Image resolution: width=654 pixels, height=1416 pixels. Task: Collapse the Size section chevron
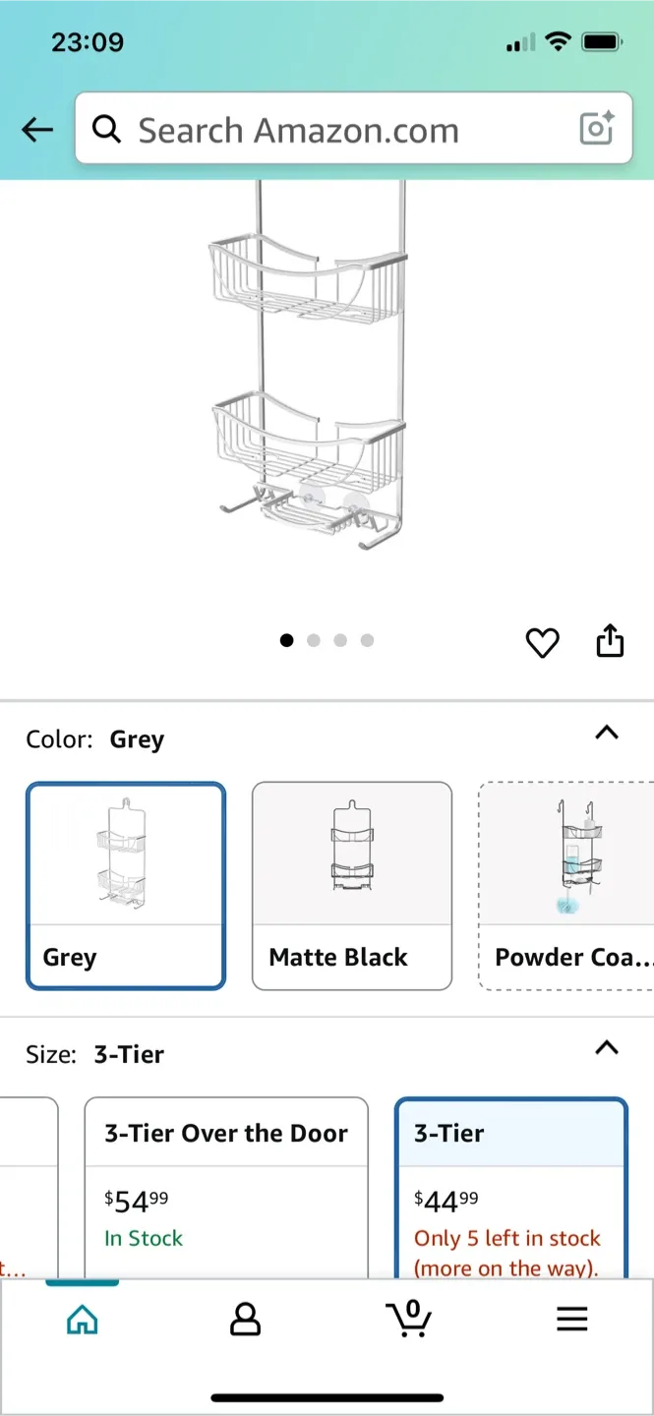[x=607, y=1048]
